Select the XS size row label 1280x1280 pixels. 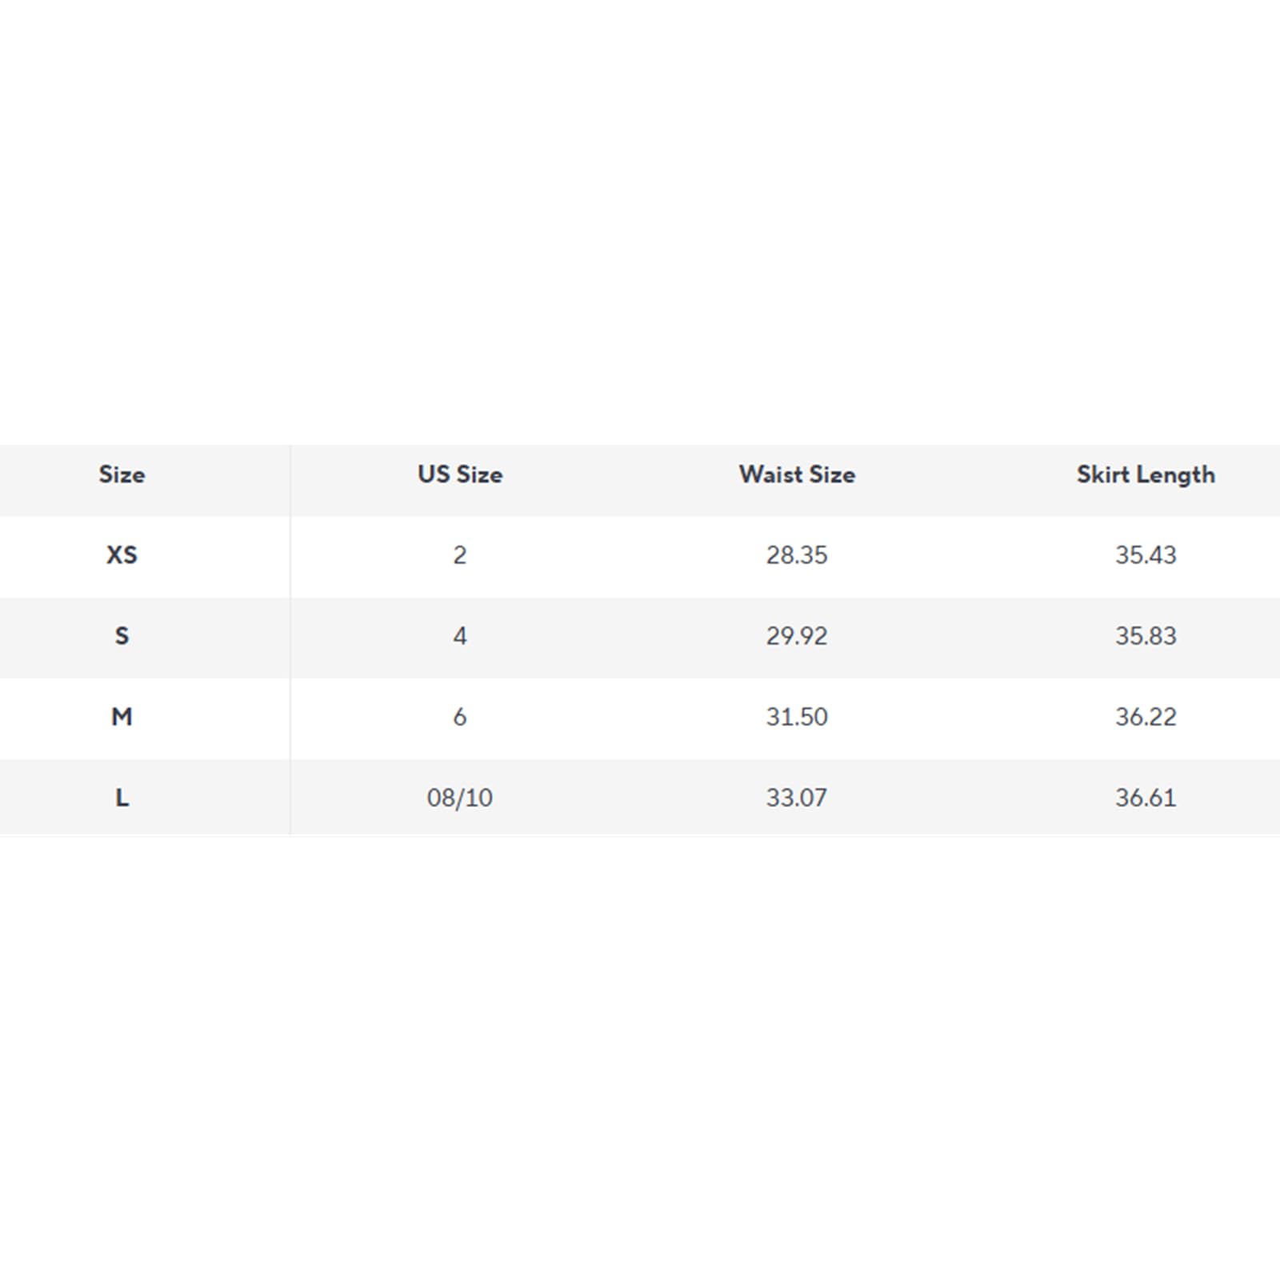(x=122, y=555)
